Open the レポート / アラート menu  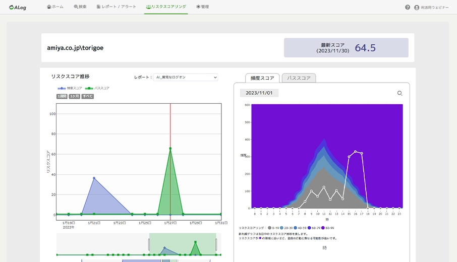click(x=117, y=7)
